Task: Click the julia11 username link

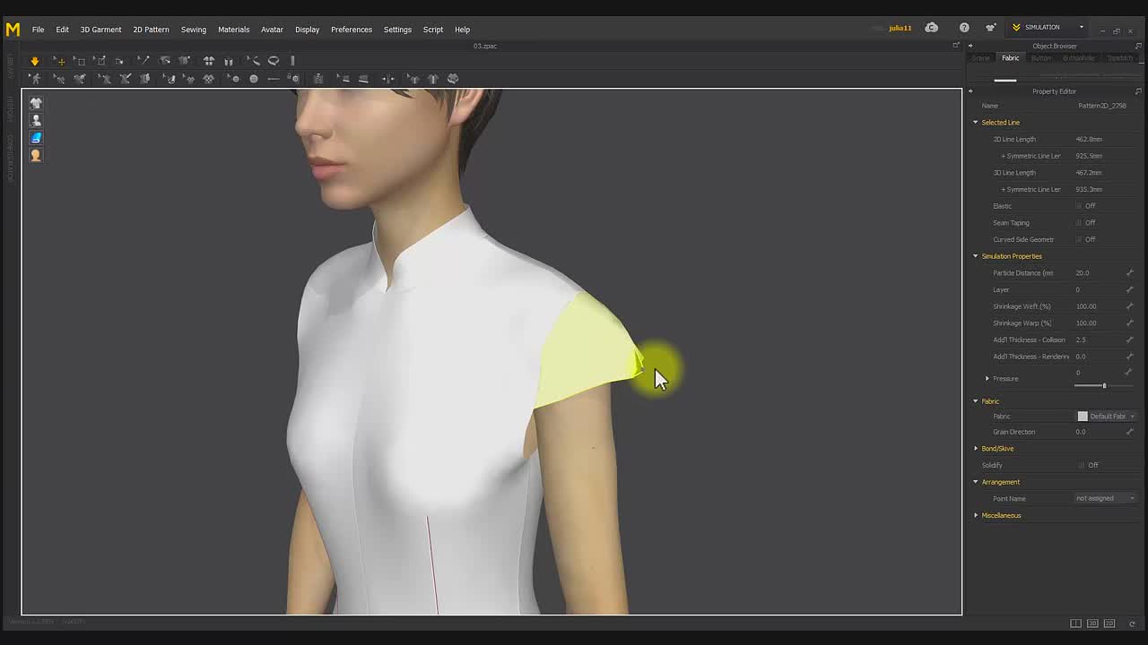Action: (x=900, y=28)
